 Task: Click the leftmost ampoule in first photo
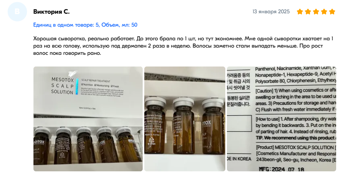point(42,145)
